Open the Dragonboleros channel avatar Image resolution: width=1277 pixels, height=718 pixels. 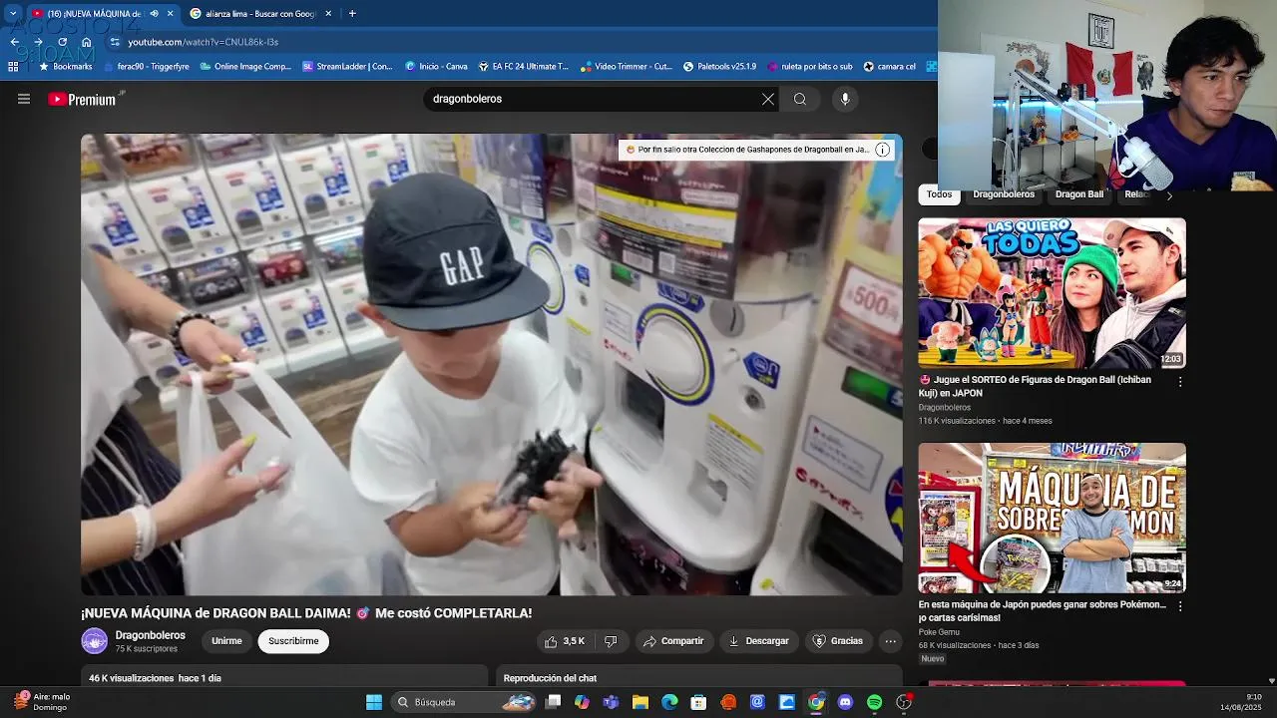point(94,641)
